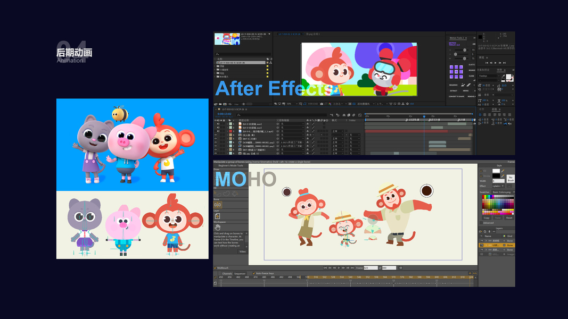Click the Reset button under Moho swatches
Image resolution: width=568 pixels, height=319 pixels.
pyautogui.click(x=509, y=218)
